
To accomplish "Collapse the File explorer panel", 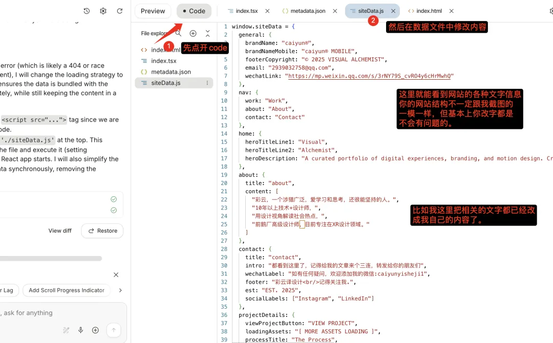I will point(207,33).
